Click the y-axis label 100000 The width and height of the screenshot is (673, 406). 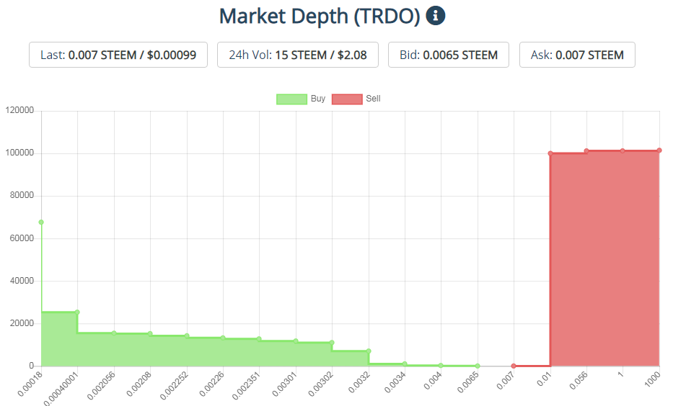(x=19, y=153)
